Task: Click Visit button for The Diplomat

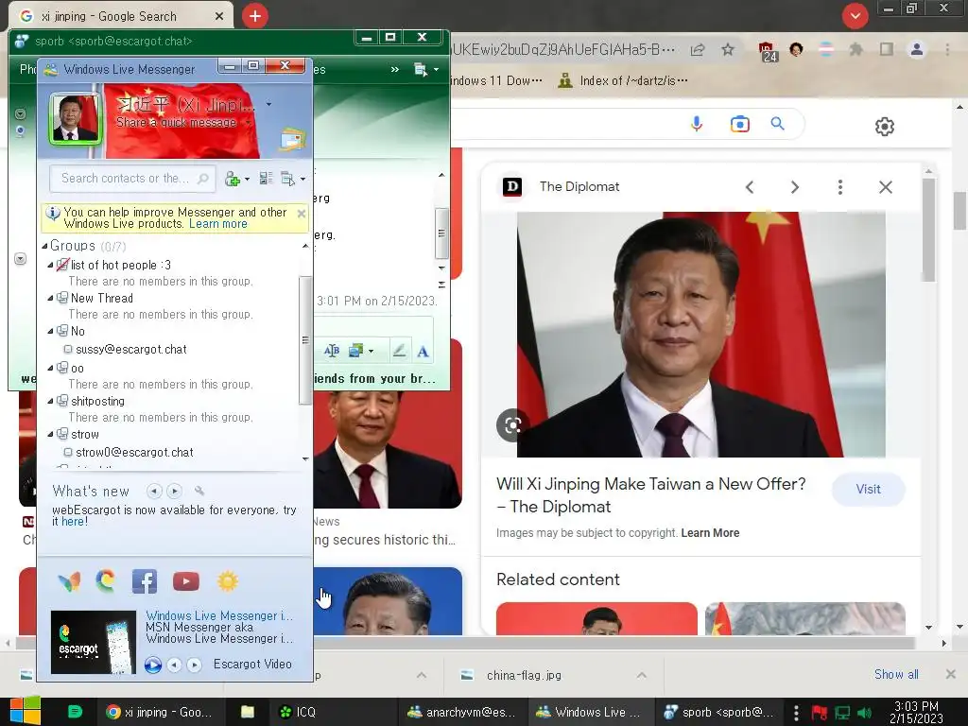Action: click(x=868, y=489)
